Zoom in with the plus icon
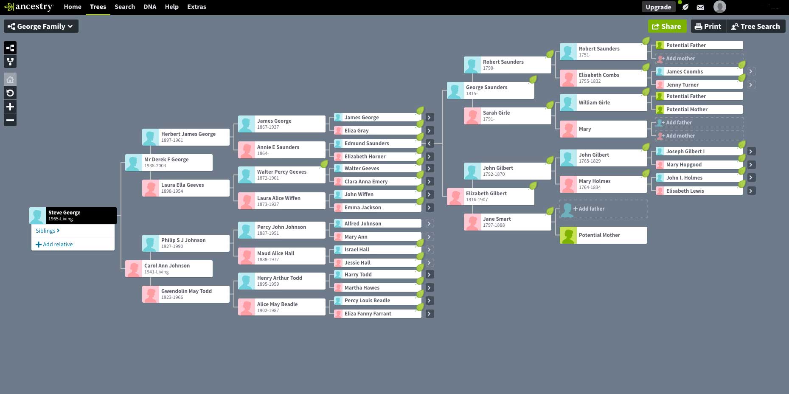Screen dimensions: 789x394 pyautogui.click(x=10, y=107)
